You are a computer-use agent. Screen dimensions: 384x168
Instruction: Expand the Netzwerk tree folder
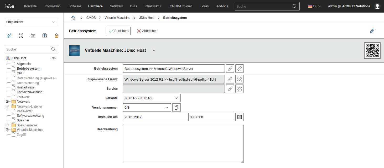(7, 102)
